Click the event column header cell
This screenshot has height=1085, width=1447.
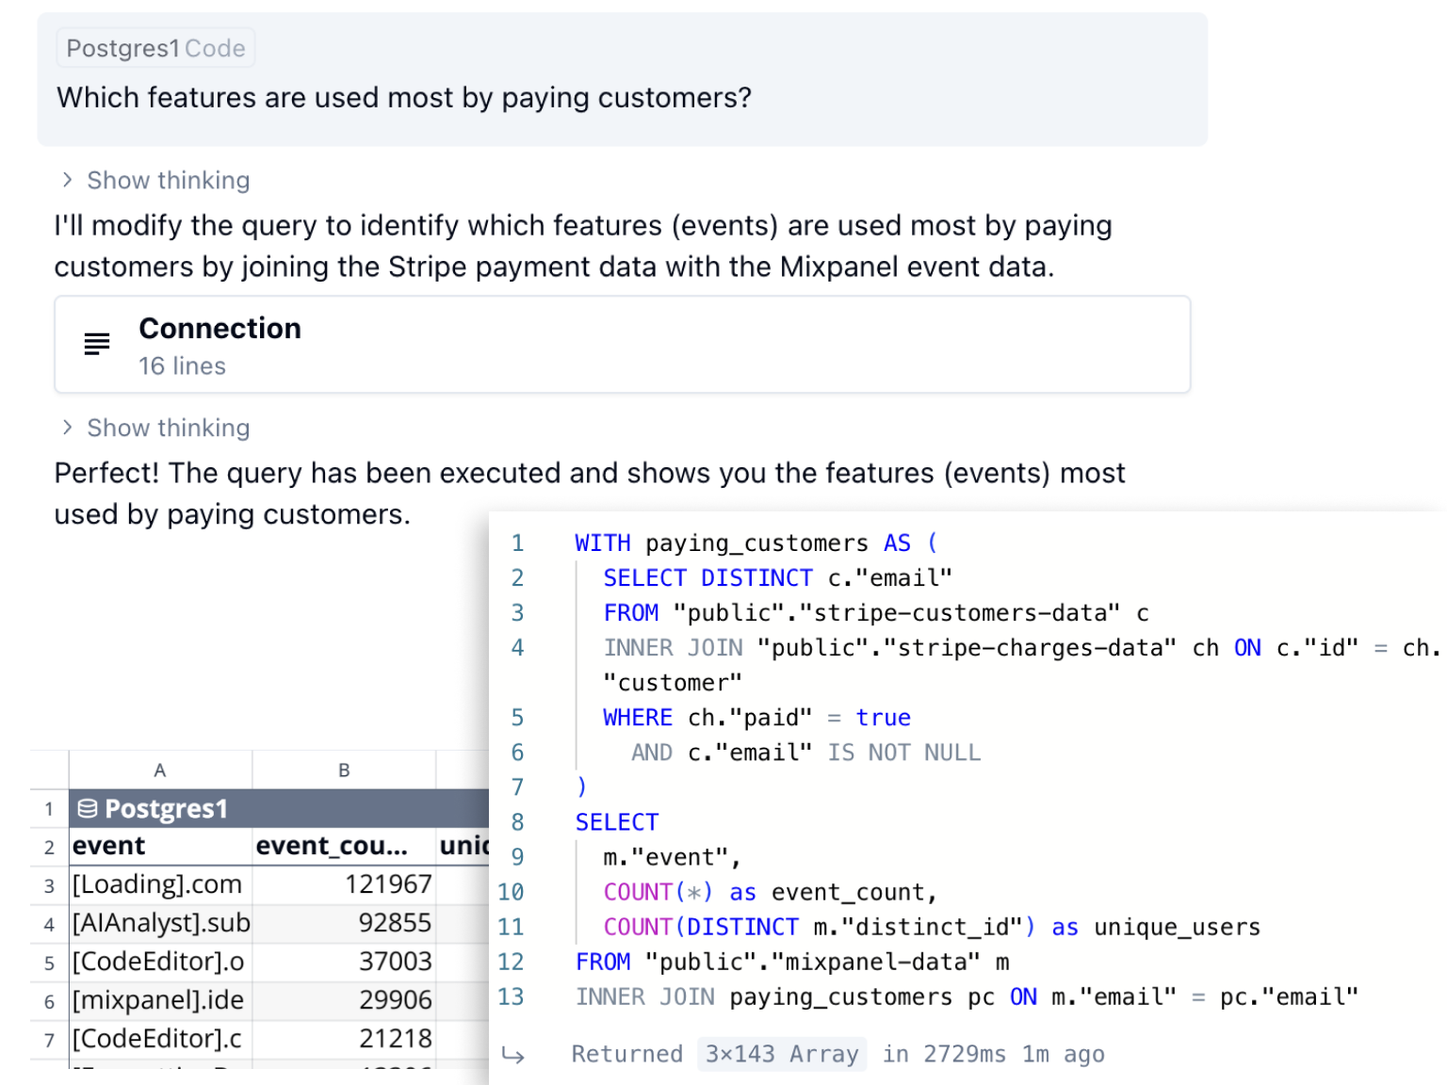[108, 846]
